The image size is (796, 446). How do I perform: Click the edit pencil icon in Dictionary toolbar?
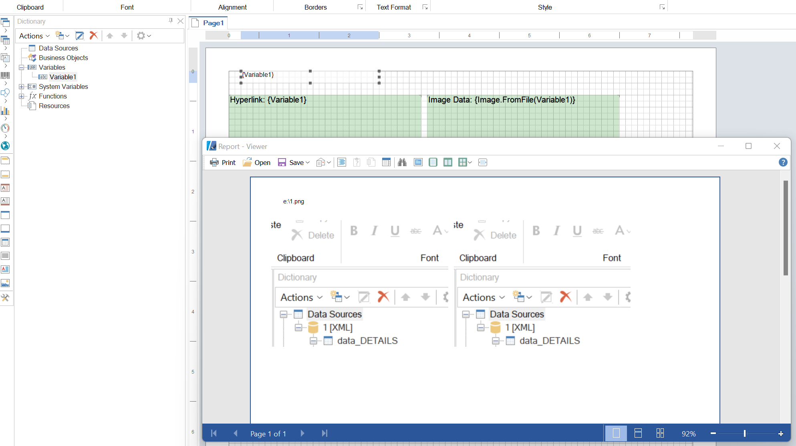pyautogui.click(x=80, y=36)
